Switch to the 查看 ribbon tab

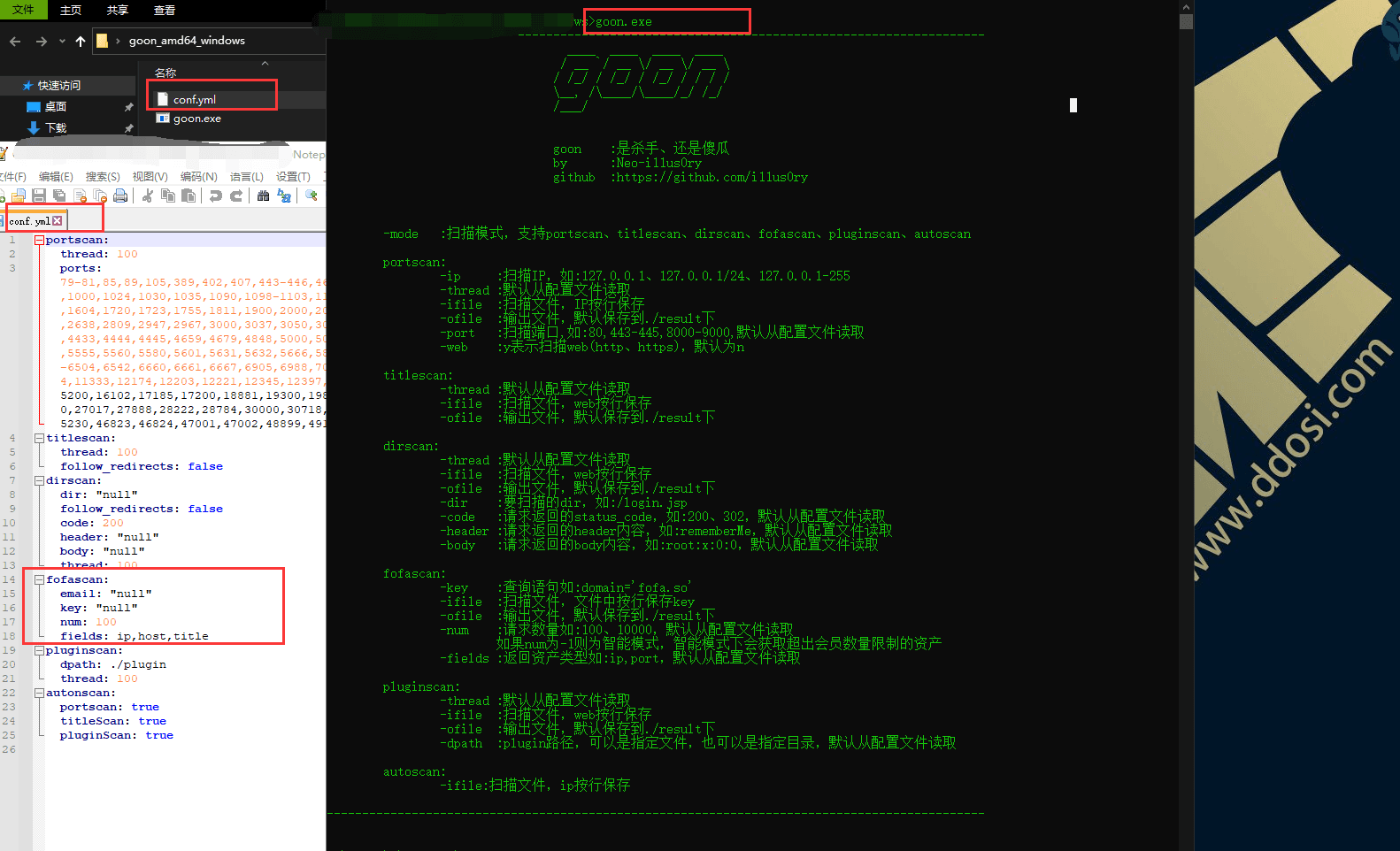pos(165,10)
